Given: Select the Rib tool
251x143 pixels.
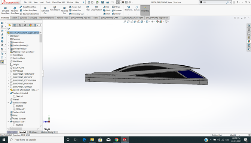Looking at the screenshot, I should (106, 7).
